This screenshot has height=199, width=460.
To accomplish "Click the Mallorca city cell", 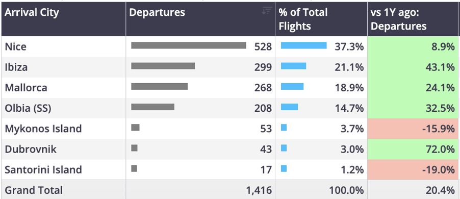I will (x=26, y=88).
